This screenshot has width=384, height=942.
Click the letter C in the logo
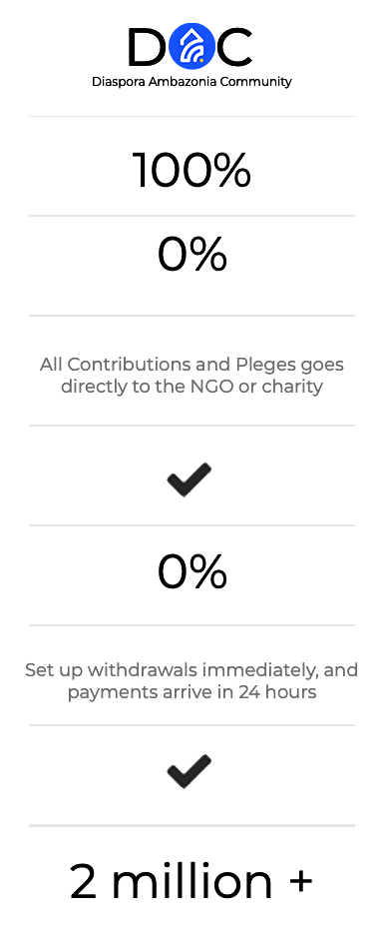(234, 48)
